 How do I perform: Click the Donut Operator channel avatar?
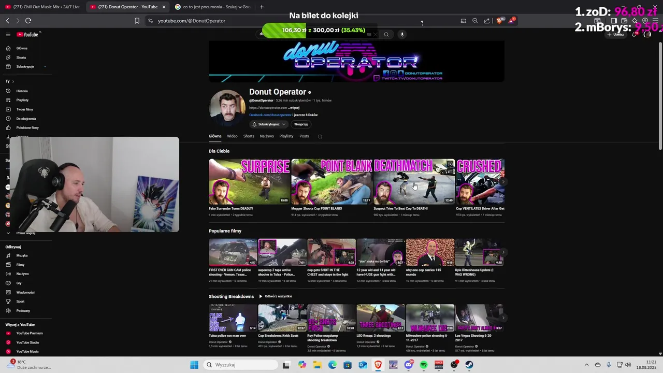pyautogui.click(x=227, y=108)
